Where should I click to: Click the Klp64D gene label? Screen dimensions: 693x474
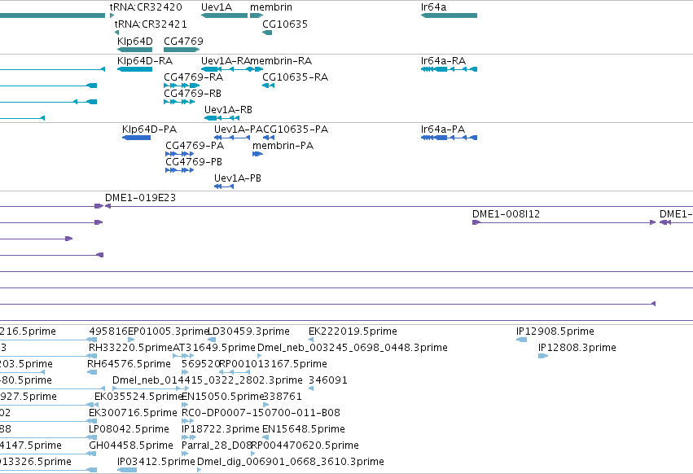(x=135, y=41)
